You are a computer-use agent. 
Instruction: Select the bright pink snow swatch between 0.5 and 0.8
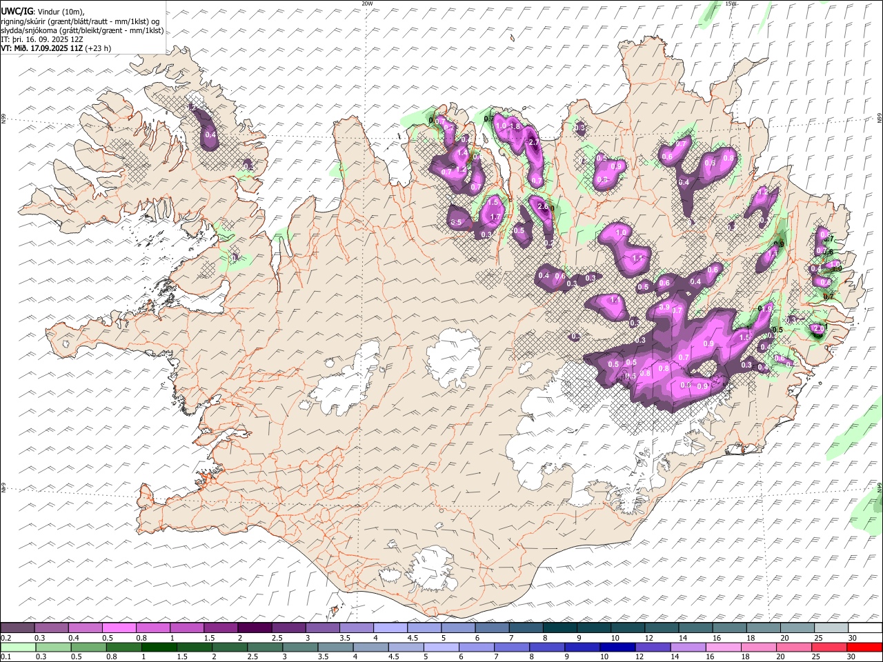point(119,628)
